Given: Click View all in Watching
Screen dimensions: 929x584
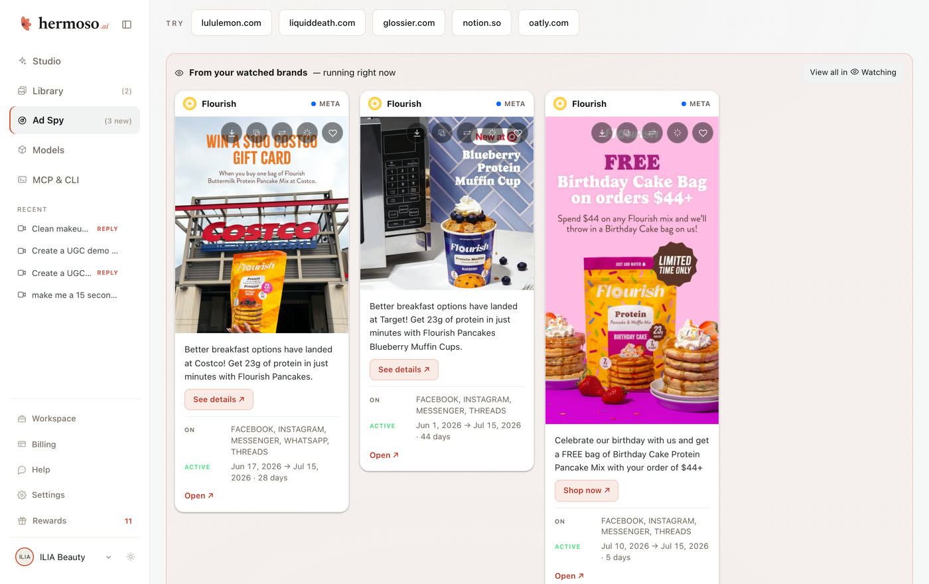Looking at the screenshot, I should click(853, 72).
